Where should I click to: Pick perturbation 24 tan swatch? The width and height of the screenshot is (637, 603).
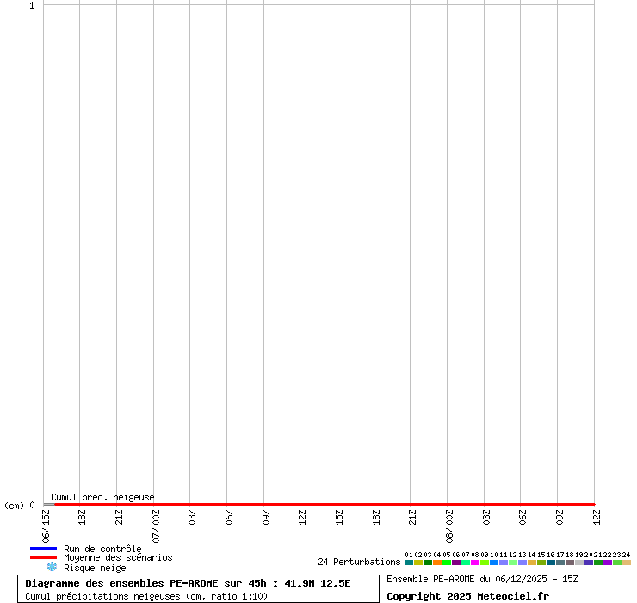tap(627, 563)
